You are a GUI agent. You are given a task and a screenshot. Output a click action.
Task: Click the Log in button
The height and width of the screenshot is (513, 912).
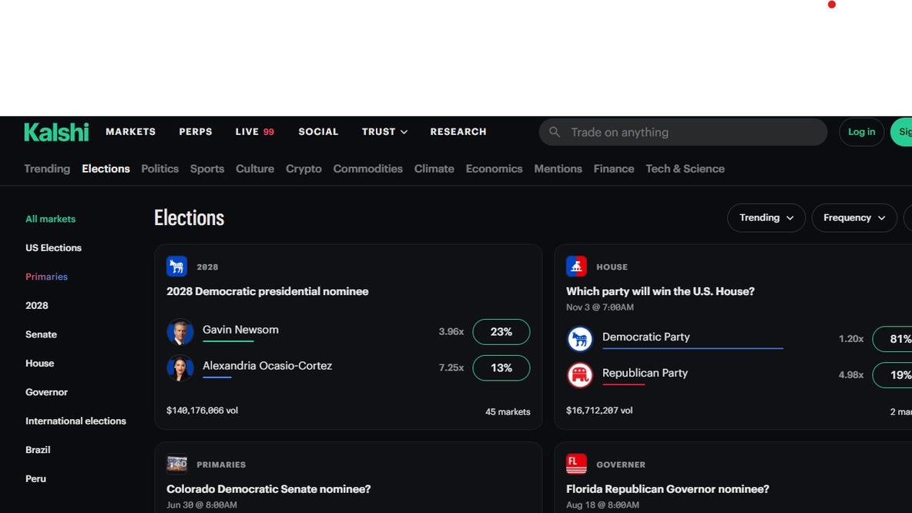pos(861,132)
